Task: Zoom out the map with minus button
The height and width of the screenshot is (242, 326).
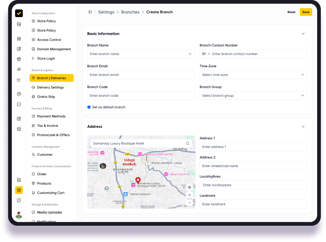Action: coord(190,202)
